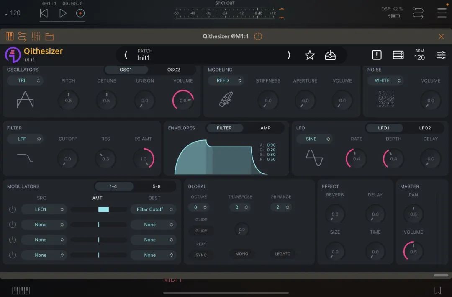Go to next patch with right arrow
The image size is (452, 297).
tap(289, 55)
